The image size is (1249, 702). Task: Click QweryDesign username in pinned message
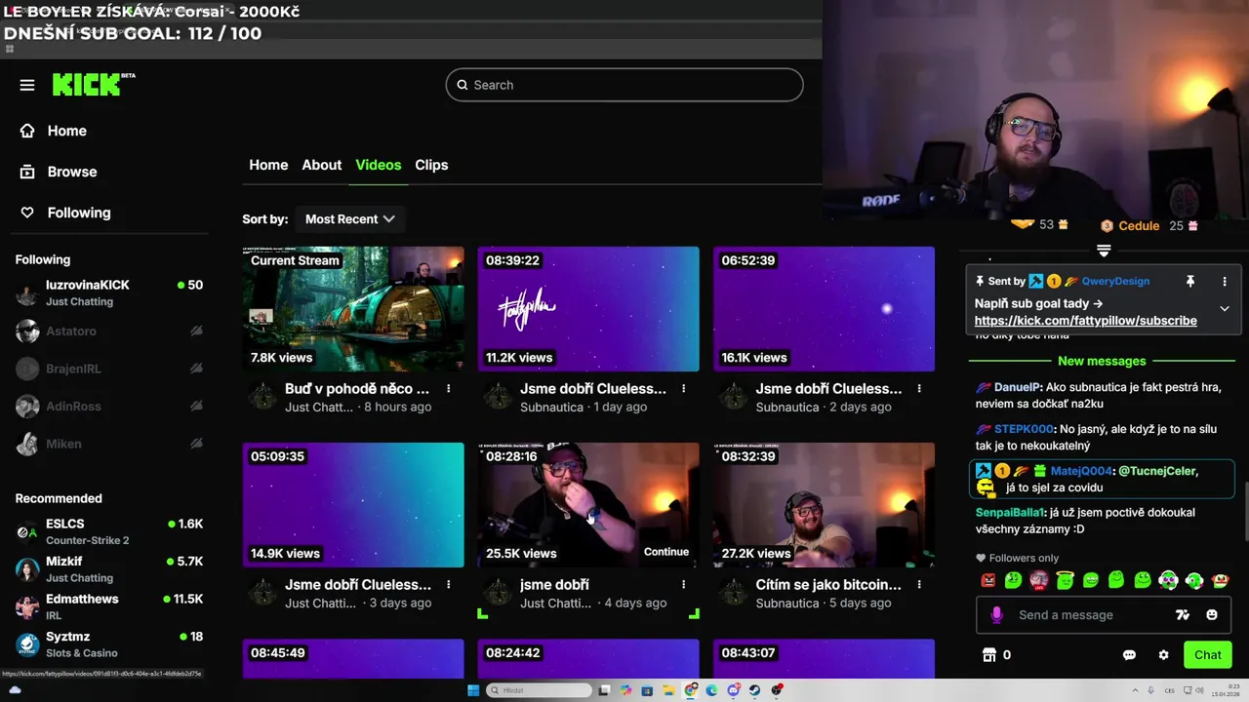click(1115, 281)
